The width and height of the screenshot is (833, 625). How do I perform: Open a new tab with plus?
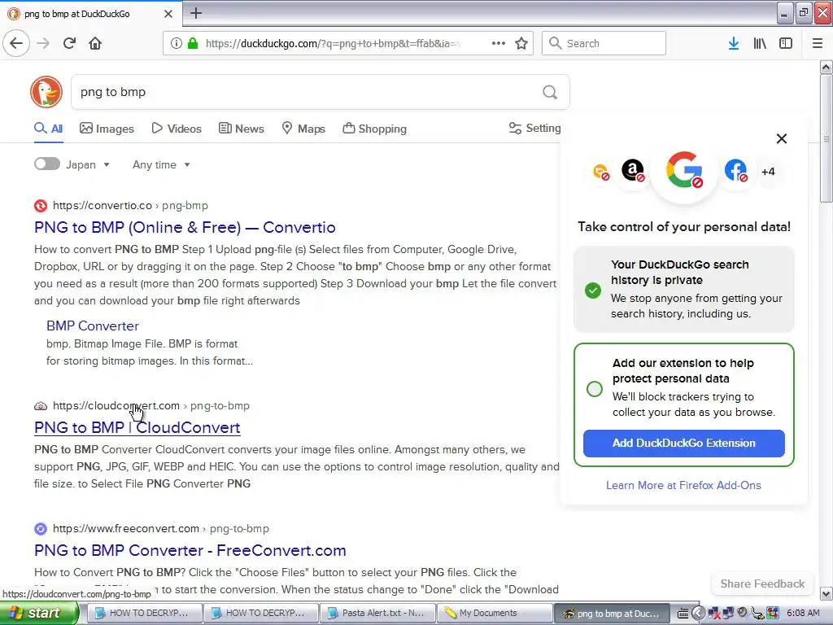click(196, 13)
